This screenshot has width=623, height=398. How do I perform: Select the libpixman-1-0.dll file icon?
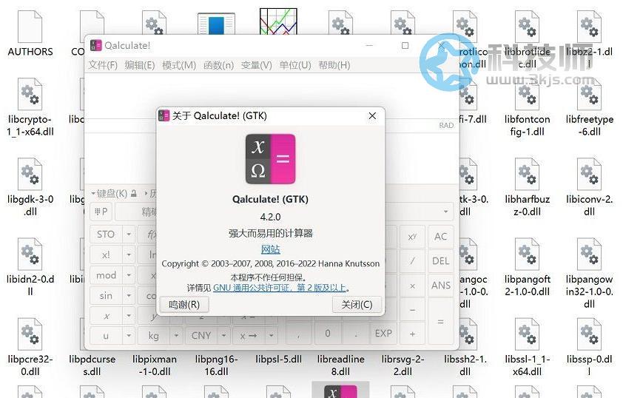click(x=155, y=365)
